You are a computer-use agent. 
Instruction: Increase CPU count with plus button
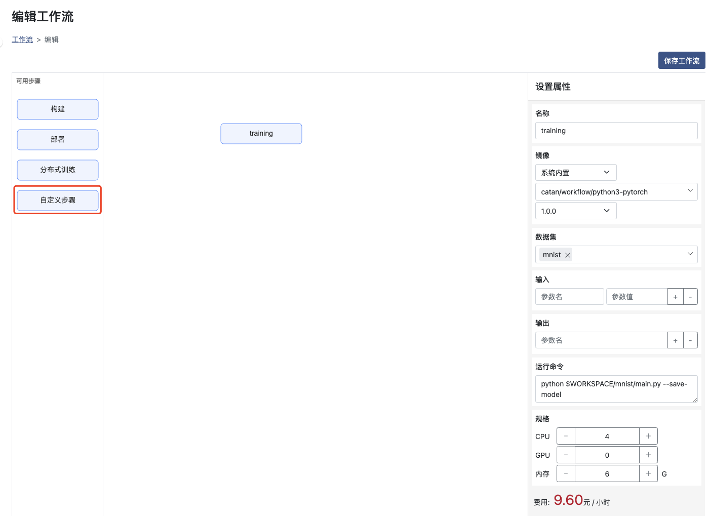point(648,436)
